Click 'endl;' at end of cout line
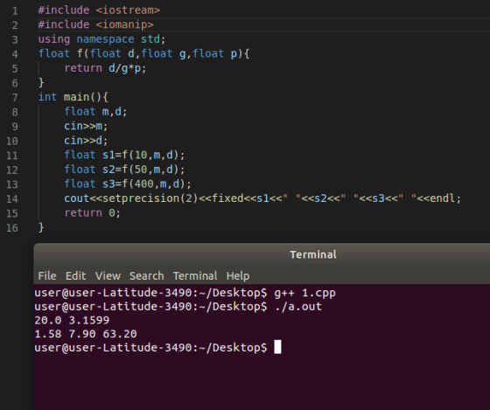The image size is (490, 410). (445, 198)
